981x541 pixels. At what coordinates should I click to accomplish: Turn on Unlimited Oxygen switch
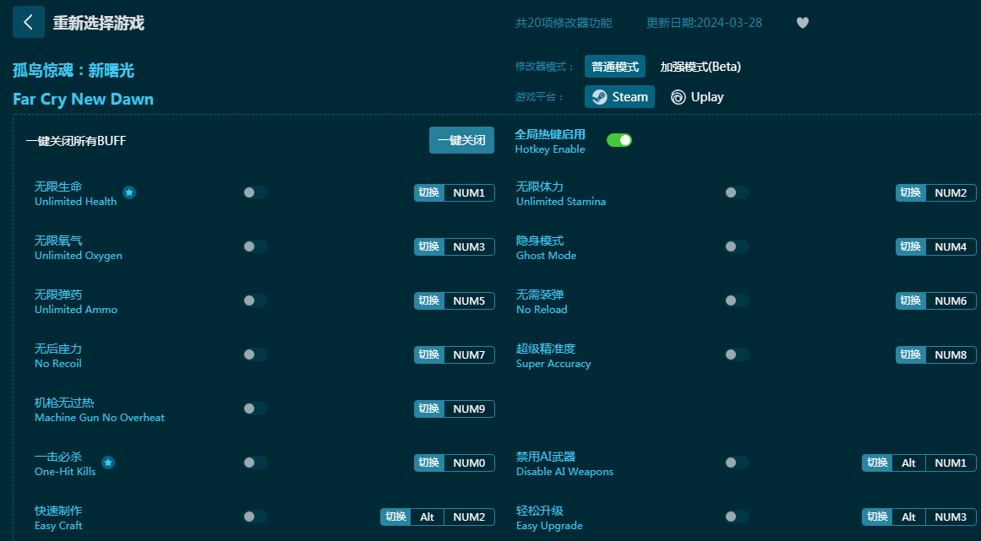tap(255, 246)
